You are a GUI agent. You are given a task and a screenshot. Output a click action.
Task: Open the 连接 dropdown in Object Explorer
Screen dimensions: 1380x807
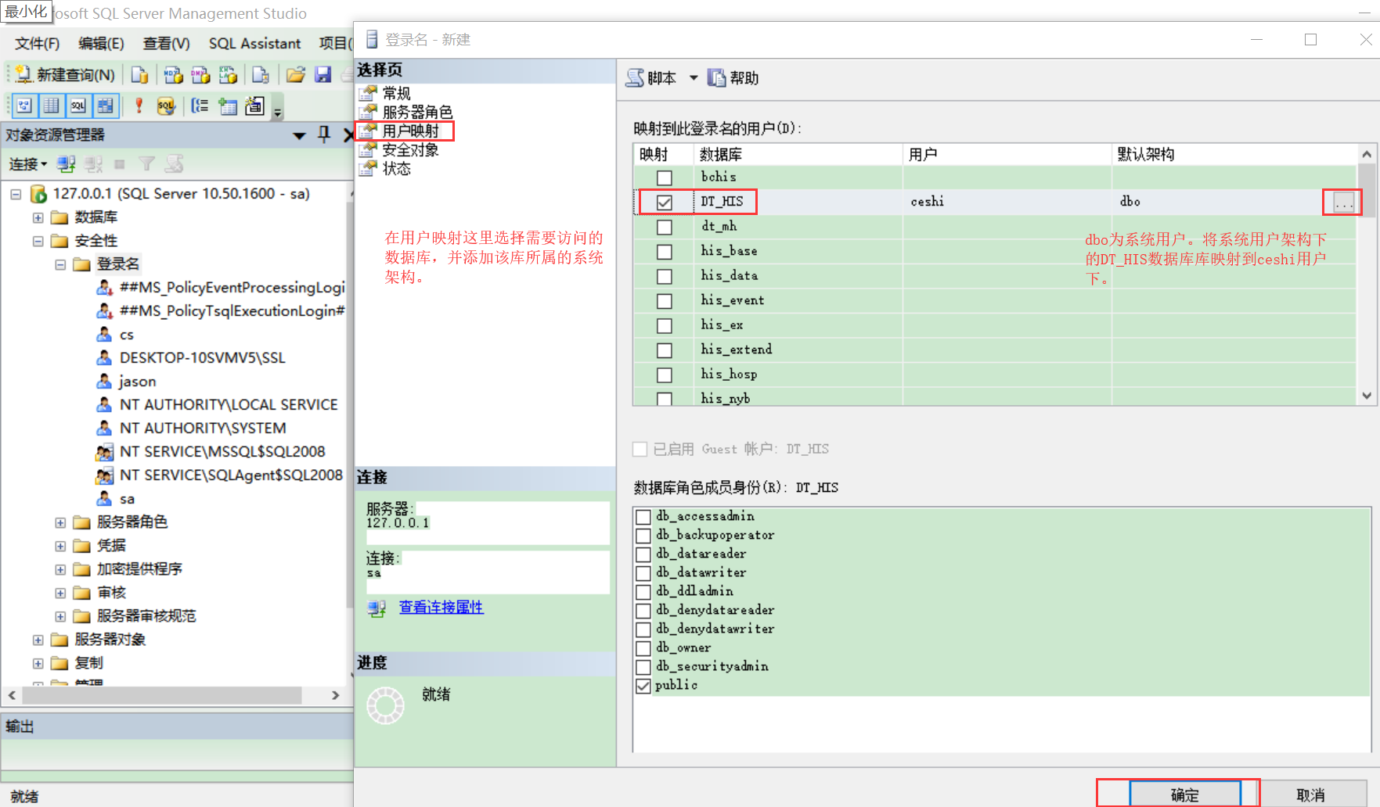[28, 164]
